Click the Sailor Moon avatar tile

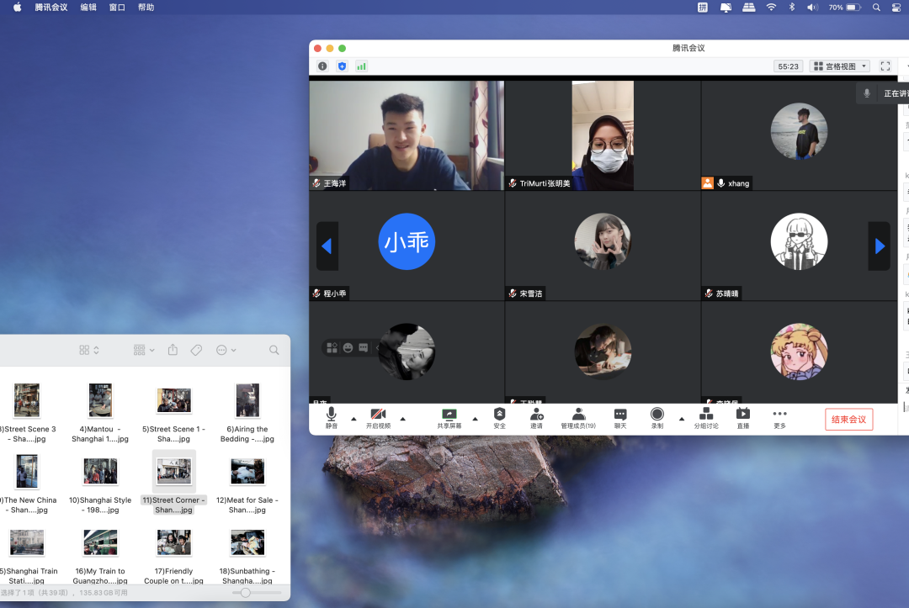pos(799,352)
